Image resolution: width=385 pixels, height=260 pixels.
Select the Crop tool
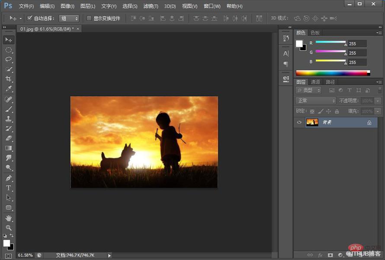point(9,79)
